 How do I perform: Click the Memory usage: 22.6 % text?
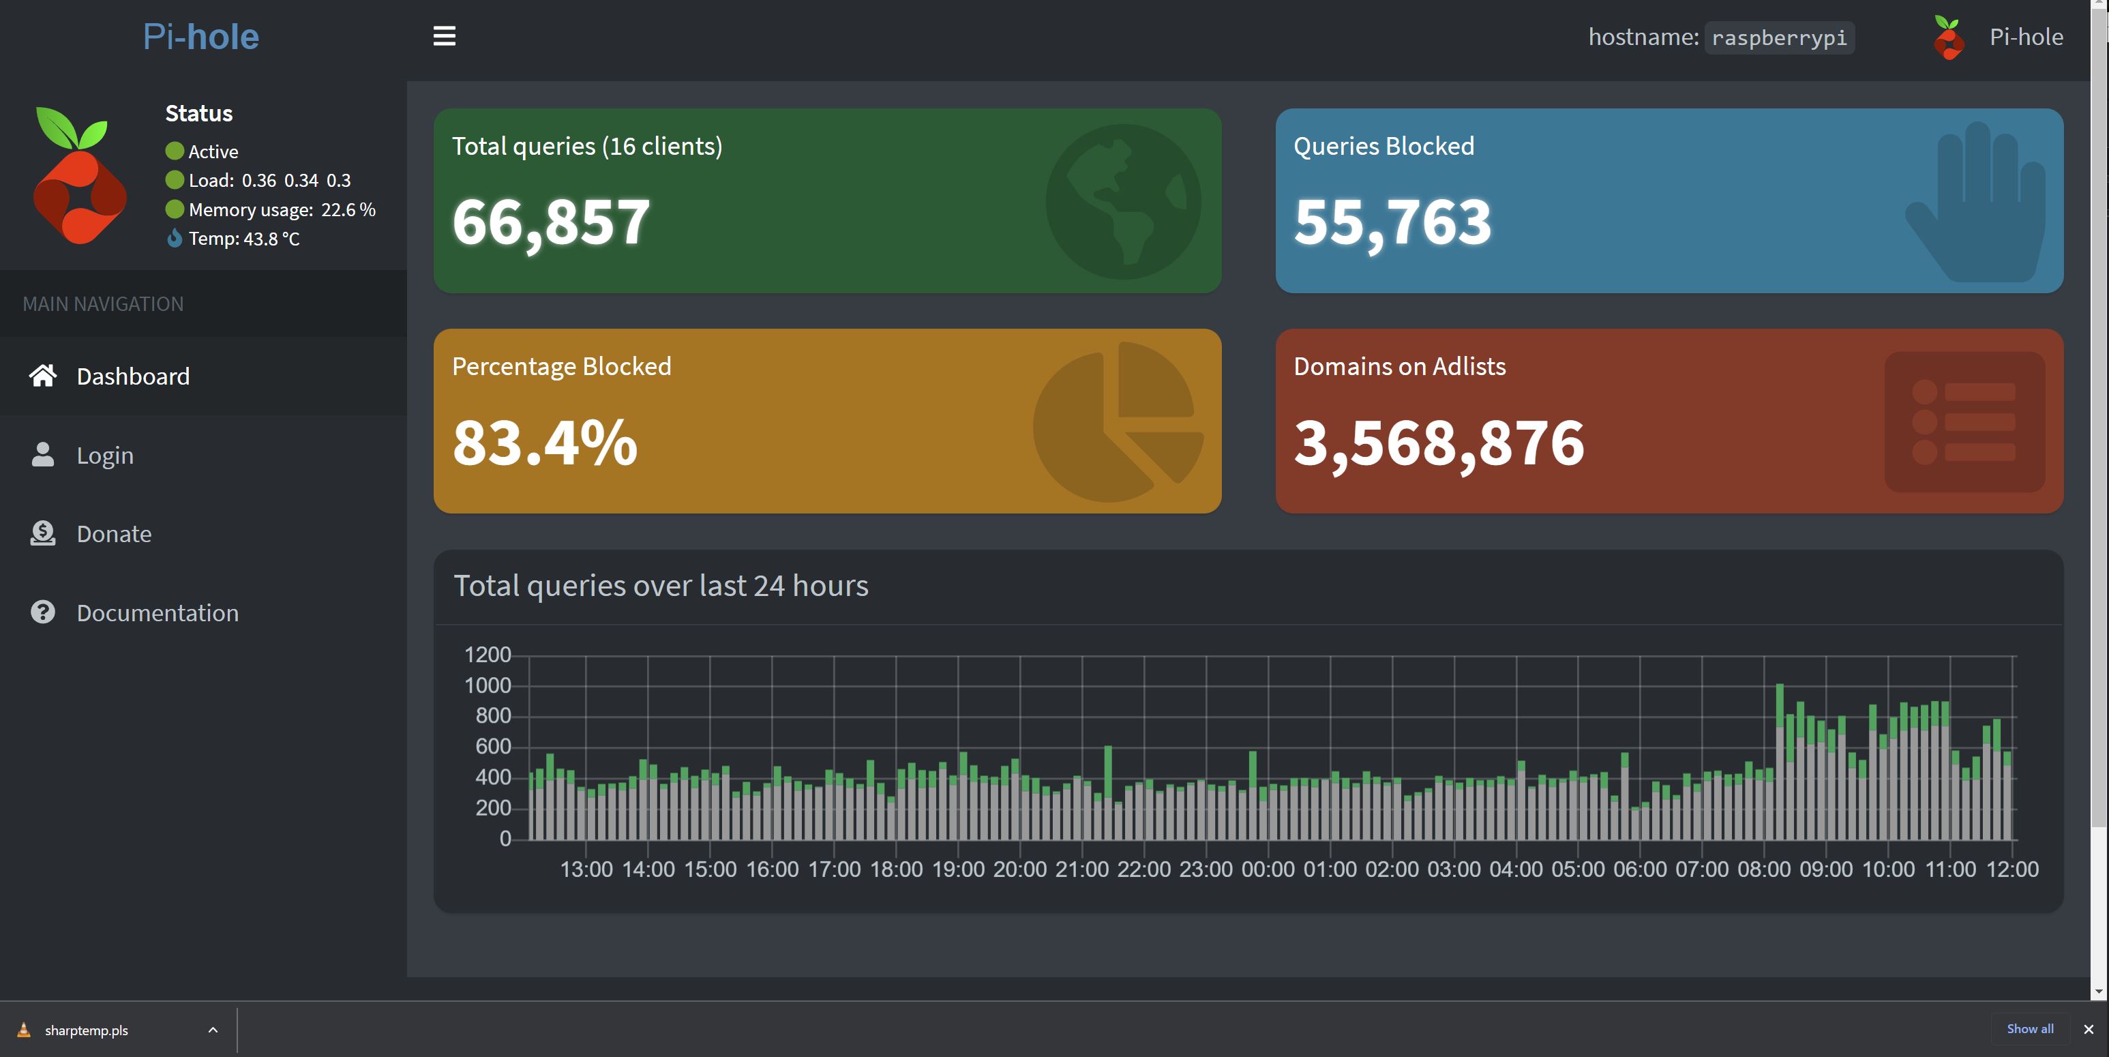pyautogui.click(x=282, y=209)
